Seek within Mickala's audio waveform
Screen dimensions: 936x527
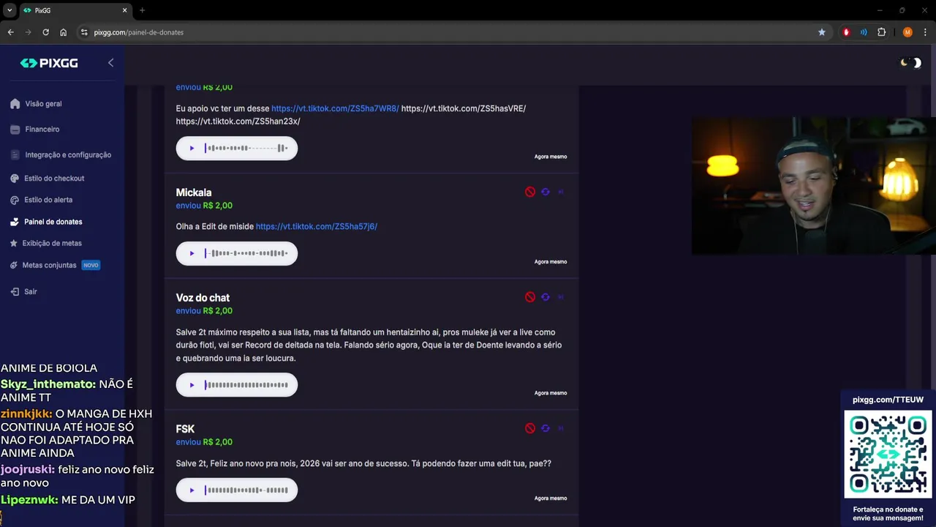246,253
